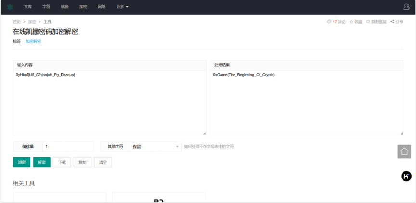This screenshot has height=203, width=416.
Task: Click the site logo icon in navbar
Action: [10, 7]
